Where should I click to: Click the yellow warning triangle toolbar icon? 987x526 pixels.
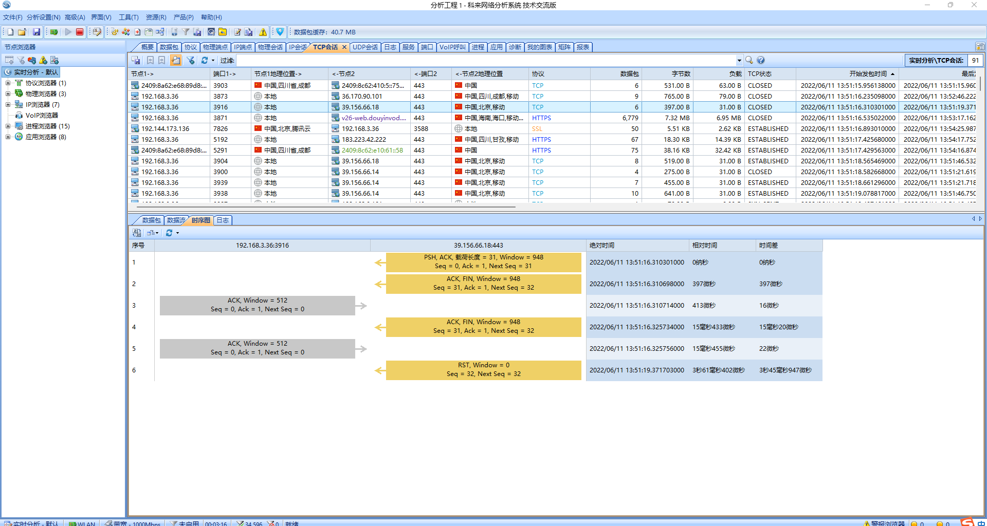(263, 32)
